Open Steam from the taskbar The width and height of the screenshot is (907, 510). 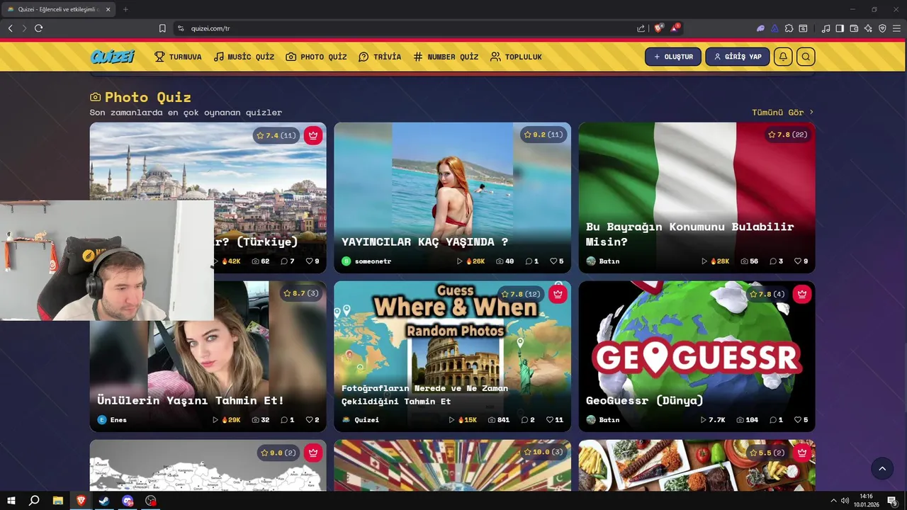coord(104,501)
